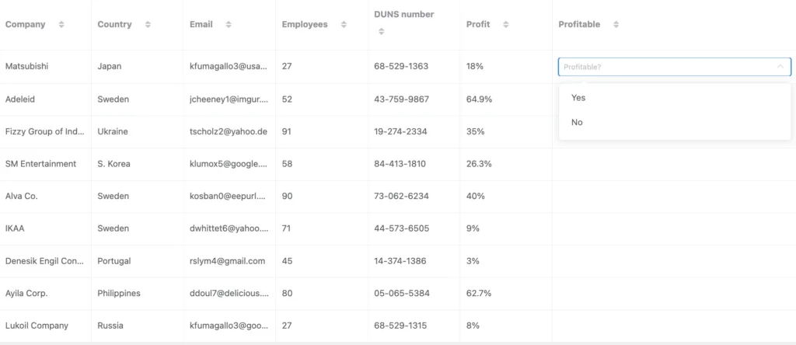Select the Alva Co. cell
796x345 pixels.
[x=46, y=197]
